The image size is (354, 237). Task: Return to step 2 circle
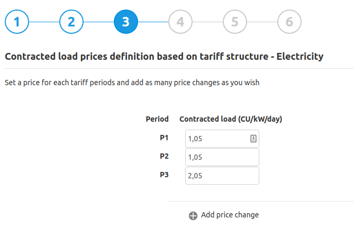71,22
